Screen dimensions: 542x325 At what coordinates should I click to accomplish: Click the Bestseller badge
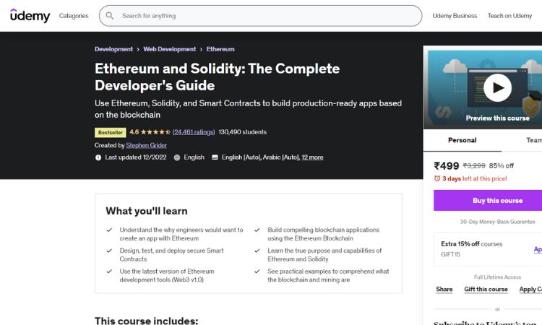[x=111, y=132]
